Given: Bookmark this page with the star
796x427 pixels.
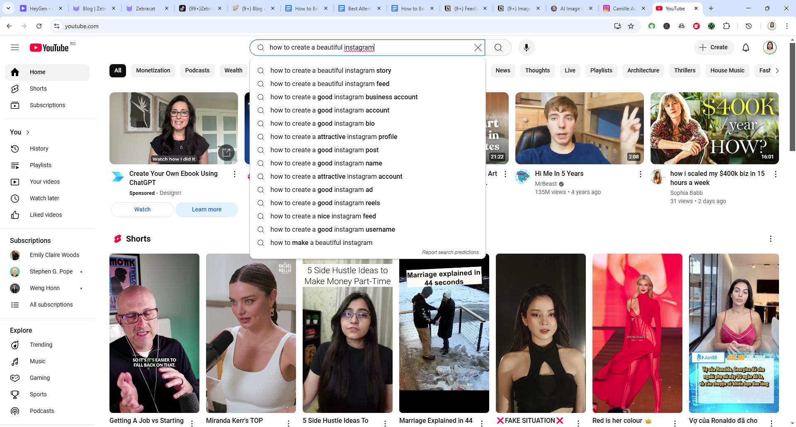Looking at the screenshot, I should tap(631, 26).
